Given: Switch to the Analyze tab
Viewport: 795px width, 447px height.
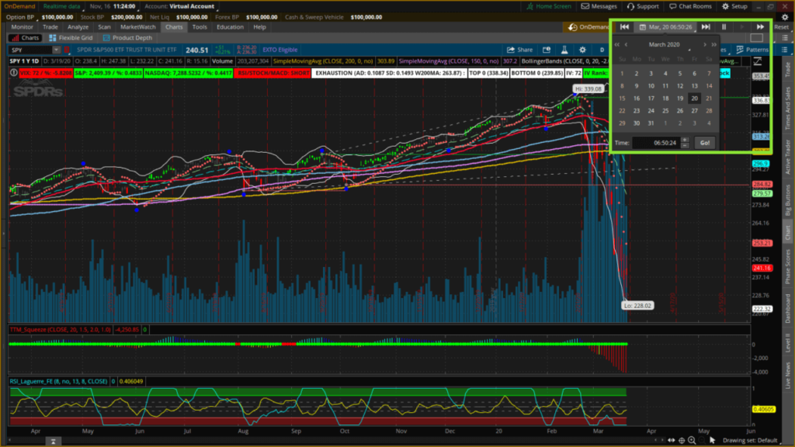Looking at the screenshot, I should 78,27.
